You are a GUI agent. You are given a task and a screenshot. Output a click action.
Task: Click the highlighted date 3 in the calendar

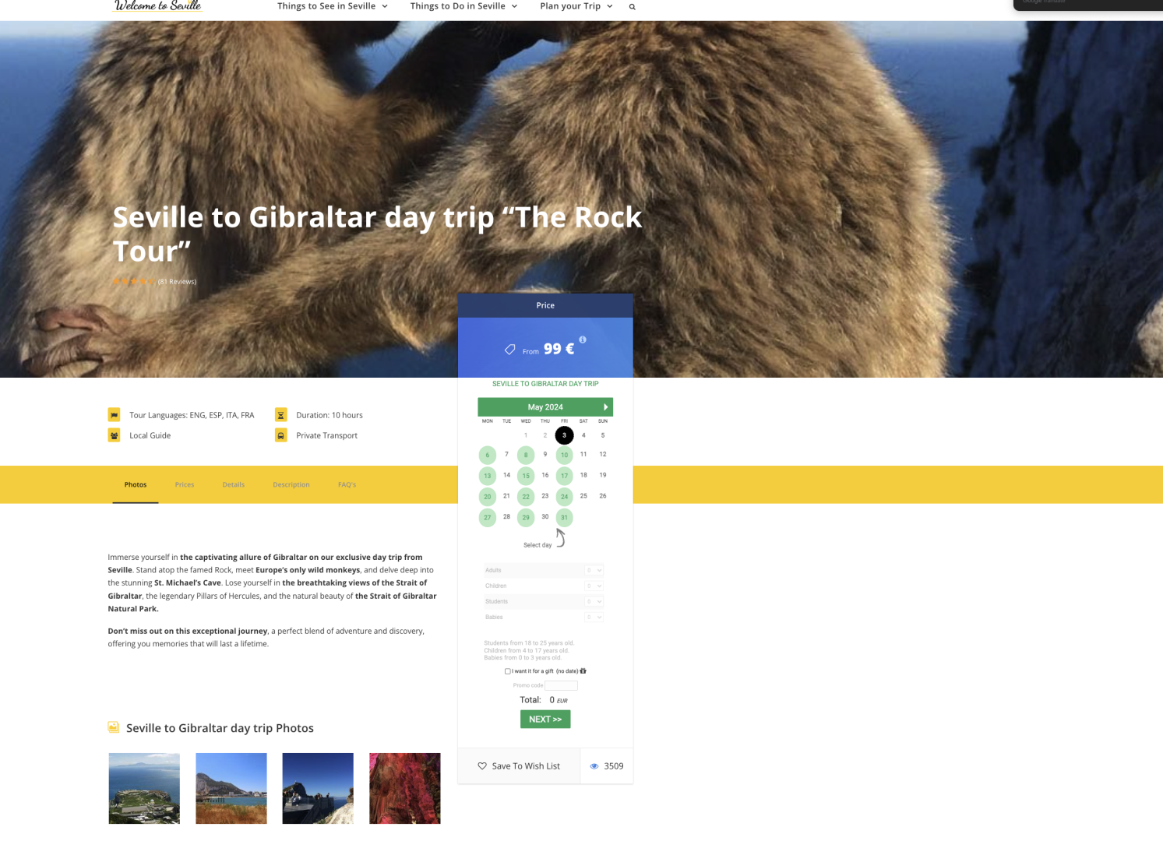tap(565, 435)
